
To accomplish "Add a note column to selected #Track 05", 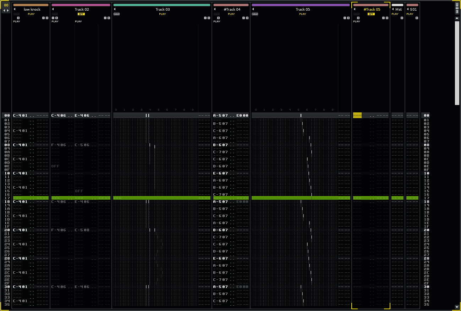I will tap(358, 18).
